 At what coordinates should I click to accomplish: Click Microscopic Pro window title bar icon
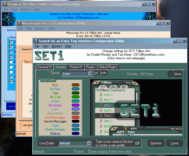pyautogui.click(x=19, y=23)
